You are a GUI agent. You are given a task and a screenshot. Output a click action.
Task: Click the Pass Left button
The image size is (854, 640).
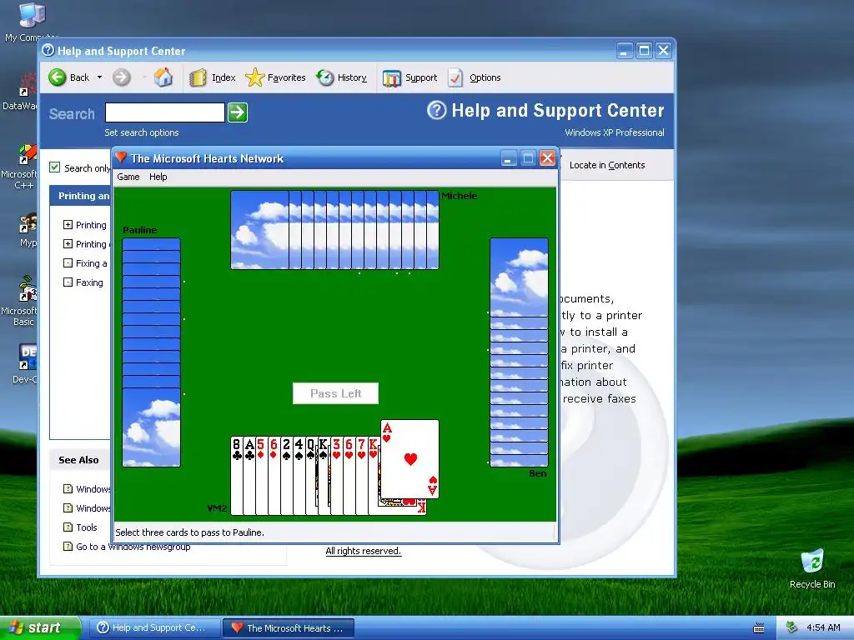click(335, 393)
